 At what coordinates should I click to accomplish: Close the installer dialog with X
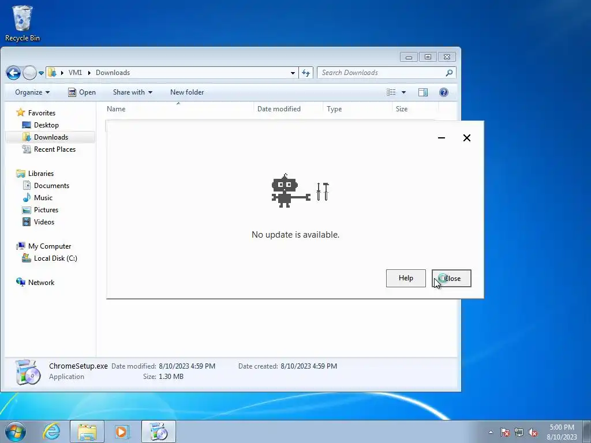[466, 138]
